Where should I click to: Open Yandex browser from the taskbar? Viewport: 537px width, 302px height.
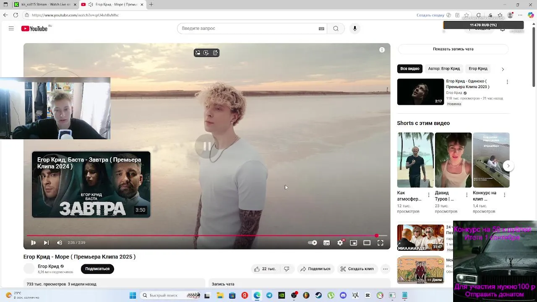(x=245, y=295)
